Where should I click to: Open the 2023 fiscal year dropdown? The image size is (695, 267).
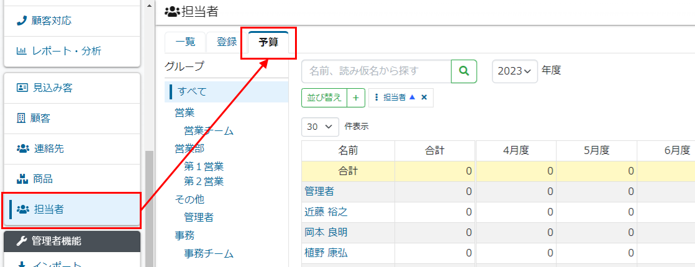515,71
